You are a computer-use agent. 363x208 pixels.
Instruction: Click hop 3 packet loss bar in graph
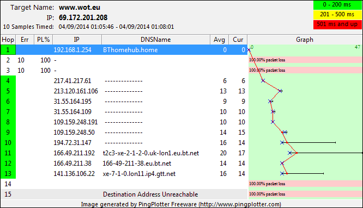coord(305,70)
